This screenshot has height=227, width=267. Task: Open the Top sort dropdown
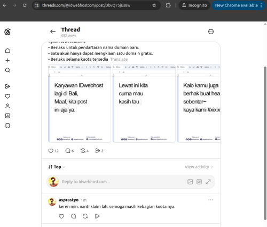click(x=57, y=167)
